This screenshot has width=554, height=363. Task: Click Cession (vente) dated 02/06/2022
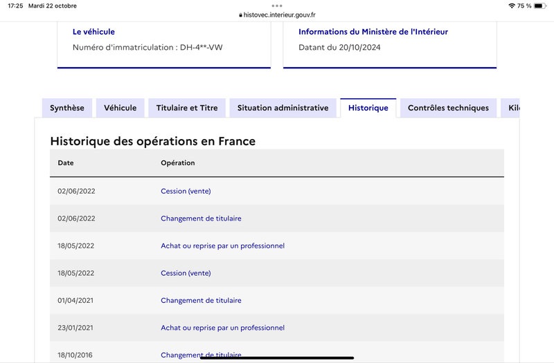pos(186,192)
